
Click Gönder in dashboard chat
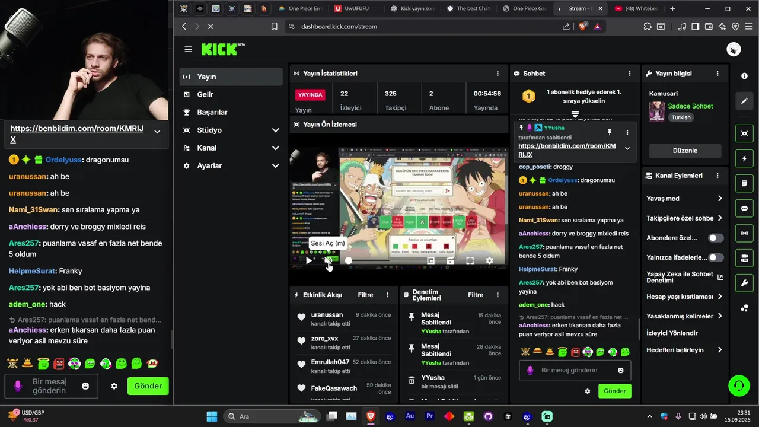tap(615, 391)
